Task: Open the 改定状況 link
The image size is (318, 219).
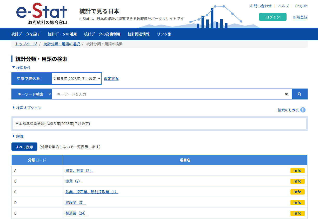Action: pyautogui.click(x=111, y=79)
